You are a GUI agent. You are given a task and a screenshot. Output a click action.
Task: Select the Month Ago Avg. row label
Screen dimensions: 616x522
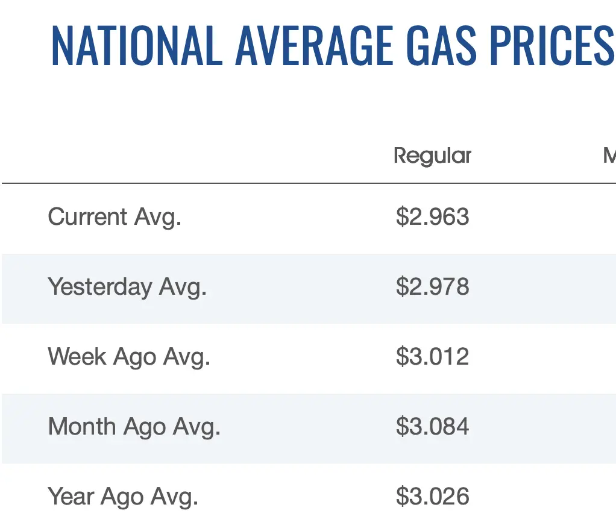tap(134, 427)
